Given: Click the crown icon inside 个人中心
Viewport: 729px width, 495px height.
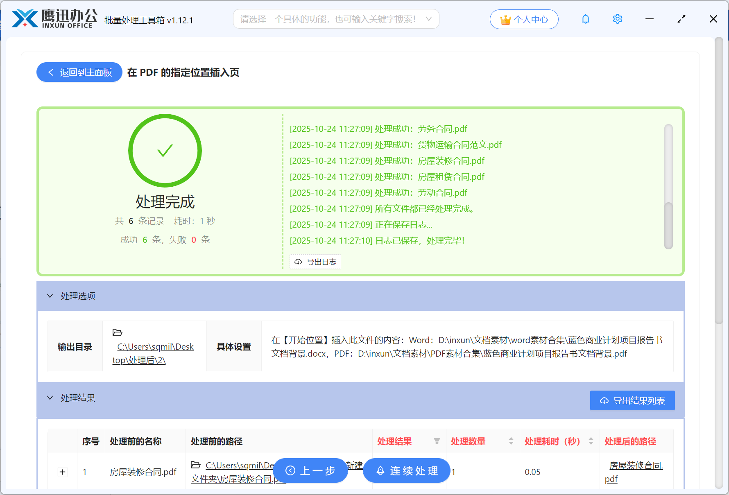Looking at the screenshot, I should (x=506, y=19).
